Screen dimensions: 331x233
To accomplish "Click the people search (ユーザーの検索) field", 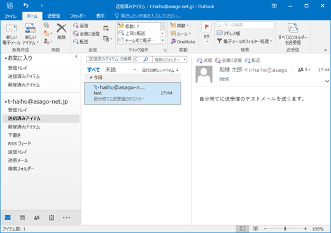I will [x=245, y=25].
